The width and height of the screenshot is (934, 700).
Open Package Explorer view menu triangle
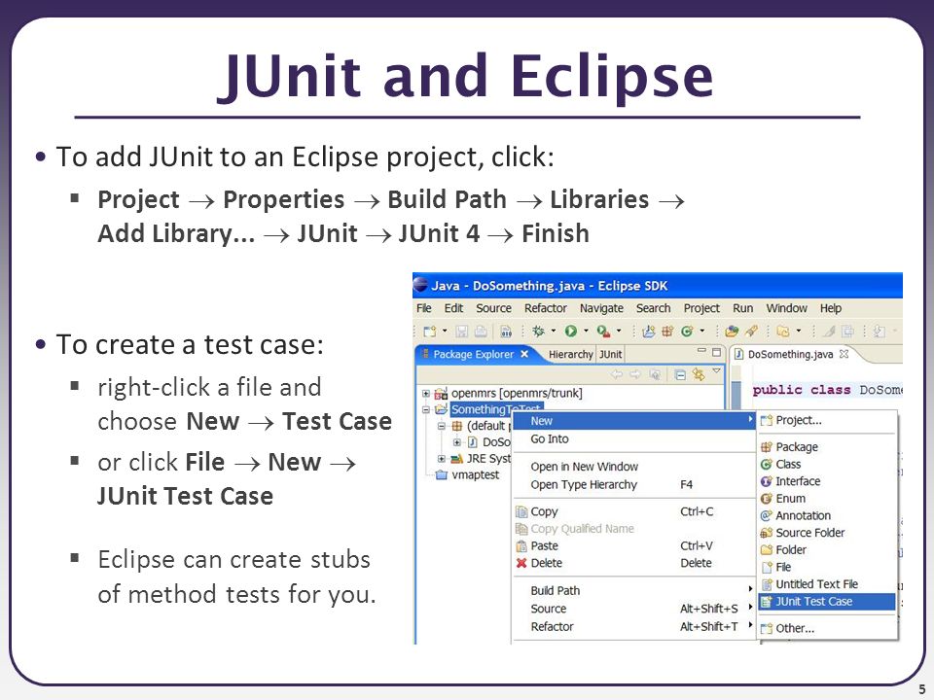717,370
